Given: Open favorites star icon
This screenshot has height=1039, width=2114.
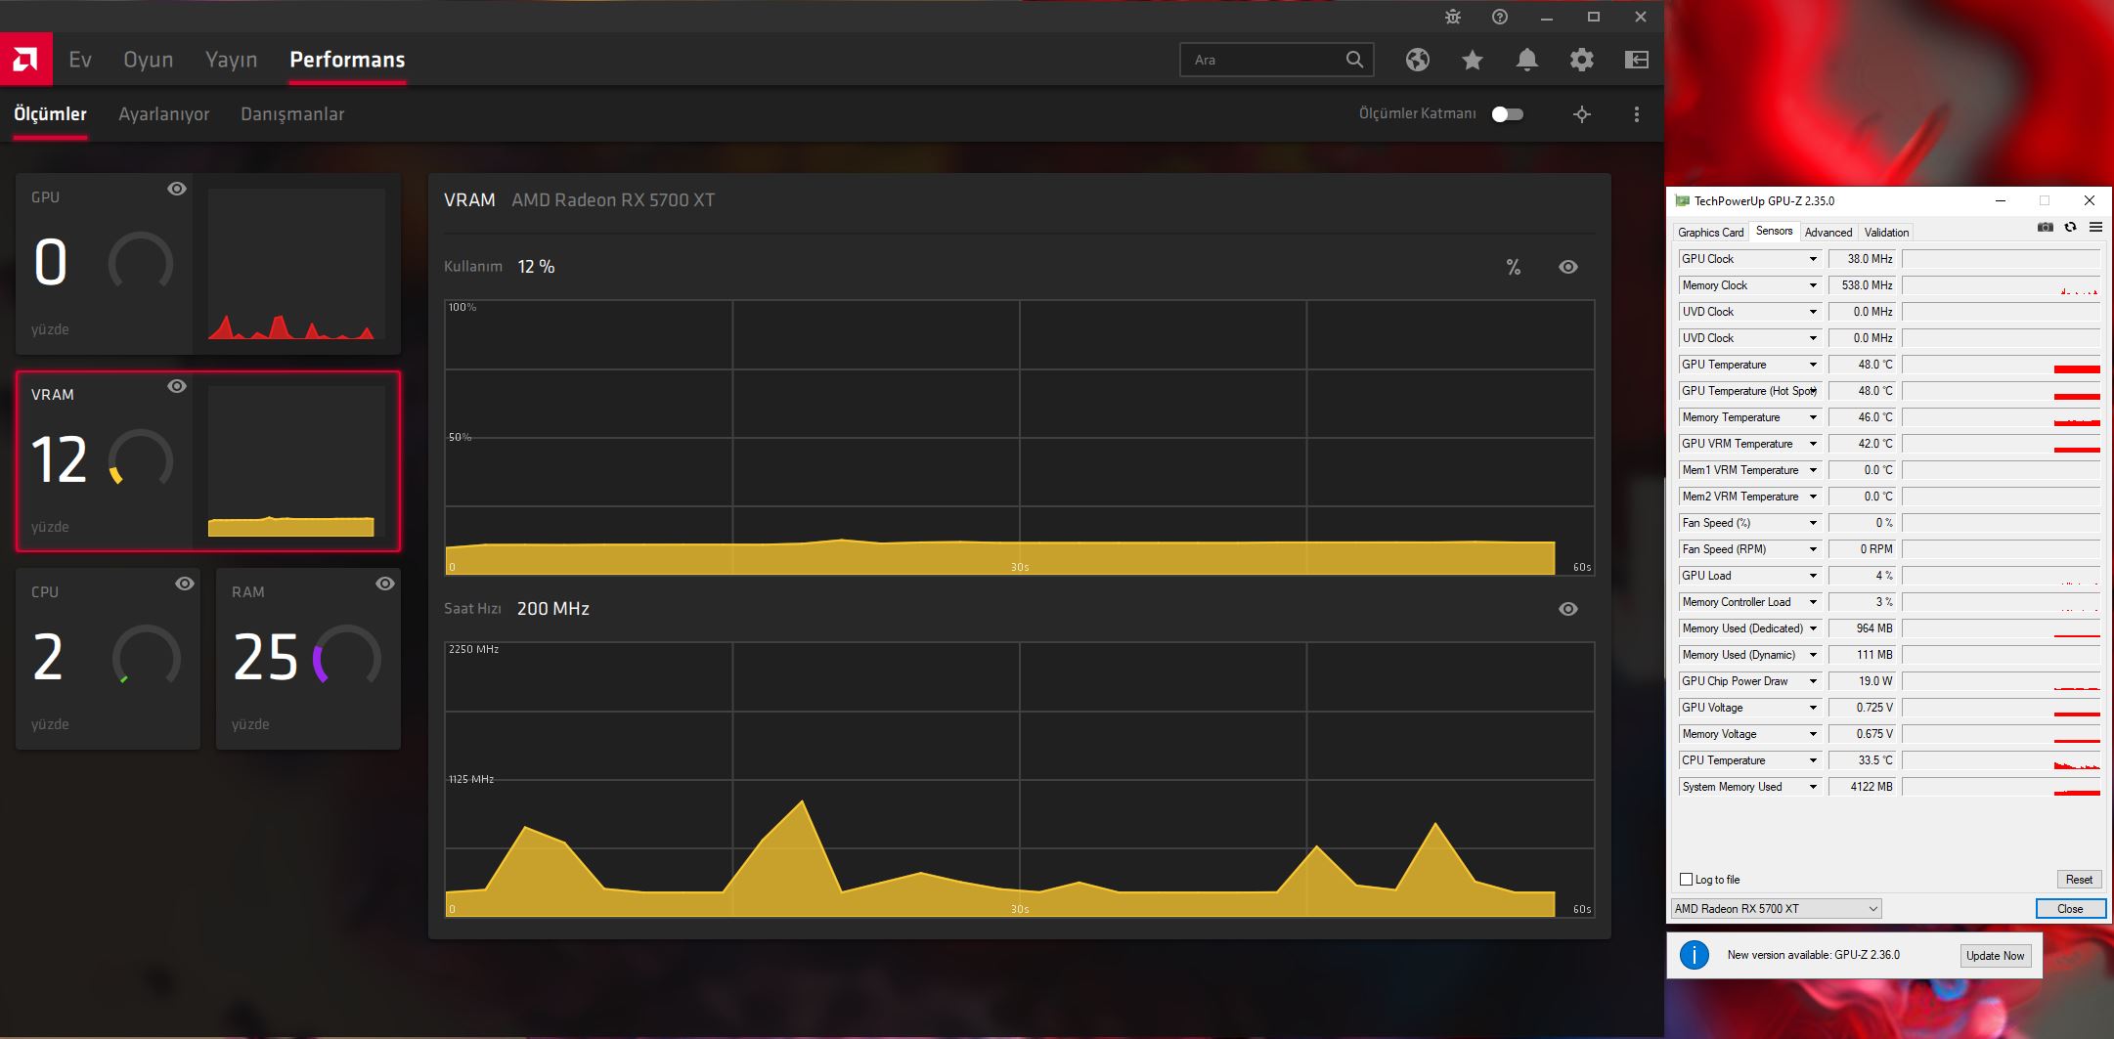Looking at the screenshot, I should pyautogui.click(x=1473, y=60).
